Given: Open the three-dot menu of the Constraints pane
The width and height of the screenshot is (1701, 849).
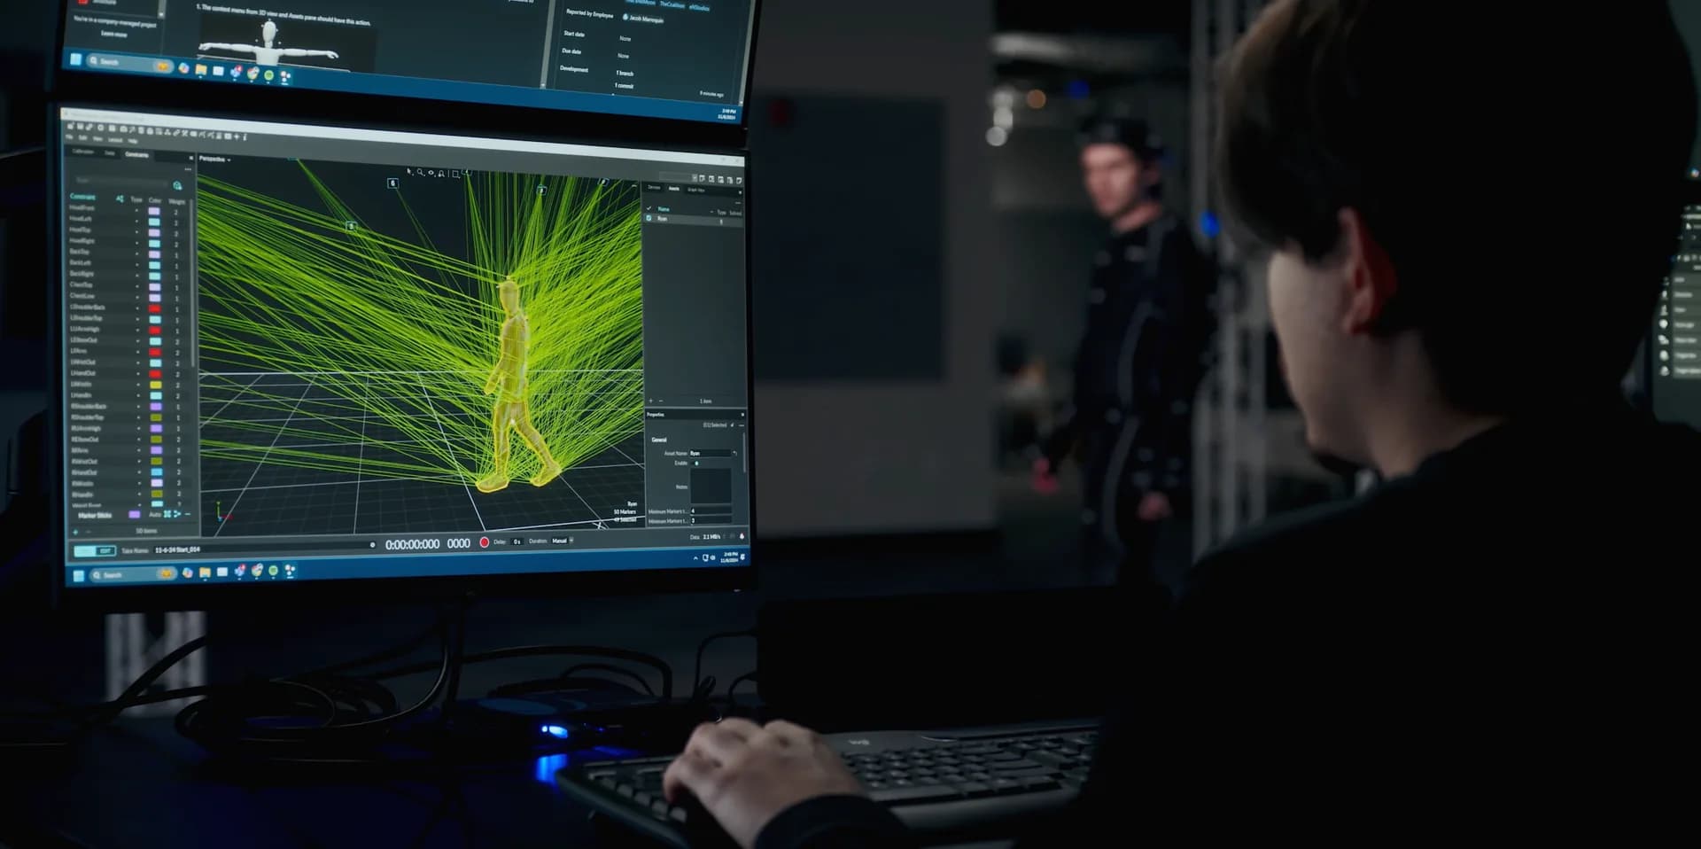Looking at the screenshot, I should pyautogui.click(x=188, y=169).
